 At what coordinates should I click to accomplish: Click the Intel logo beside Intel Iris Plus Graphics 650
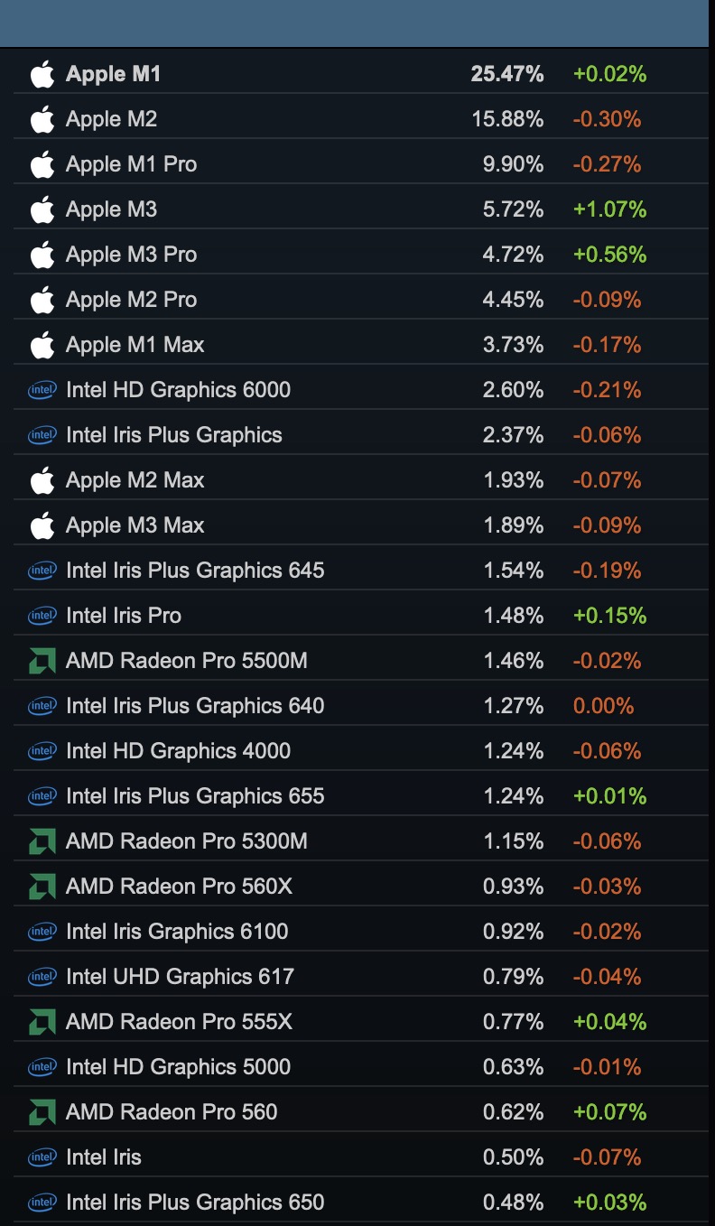(x=42, y=1203)
